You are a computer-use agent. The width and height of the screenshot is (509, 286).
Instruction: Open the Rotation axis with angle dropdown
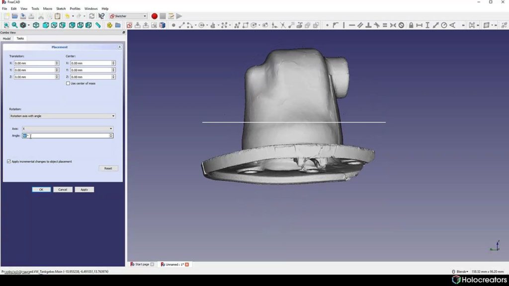pos(62,116)
